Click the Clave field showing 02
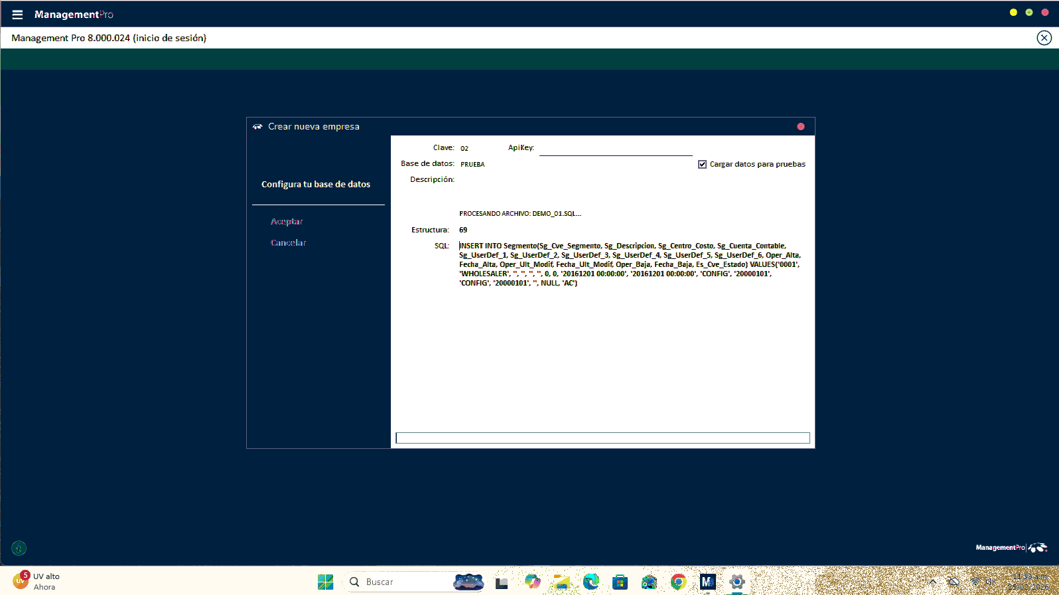This screenshot has height=595, width=1059. pyautogui.click(x=464, y=148)
